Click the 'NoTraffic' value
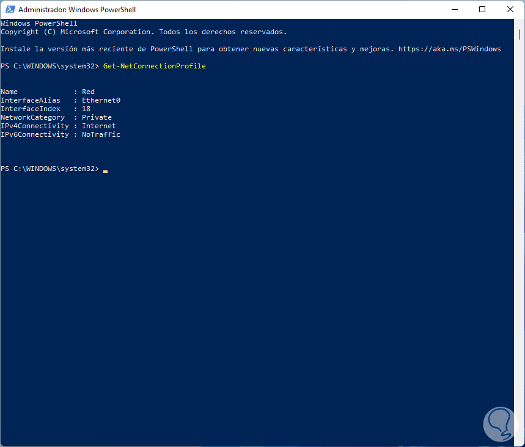This screenshot has width=525, height=447. pyautogui.click(x=101, y=134)
